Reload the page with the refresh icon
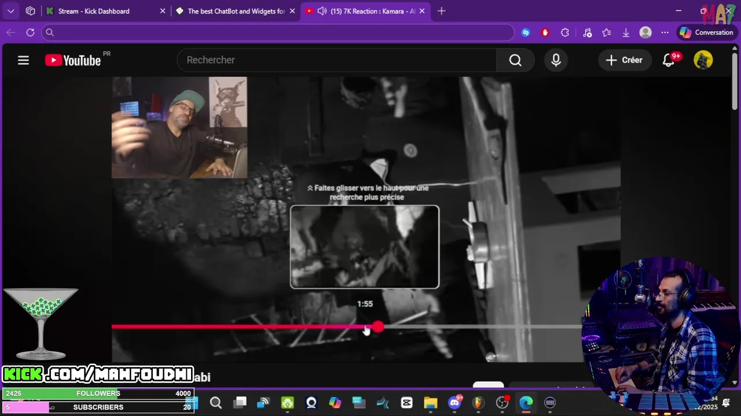 tap(30, 33)
